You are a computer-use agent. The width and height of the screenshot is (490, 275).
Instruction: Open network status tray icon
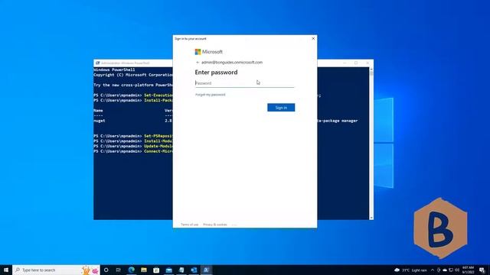click(451, 270)
